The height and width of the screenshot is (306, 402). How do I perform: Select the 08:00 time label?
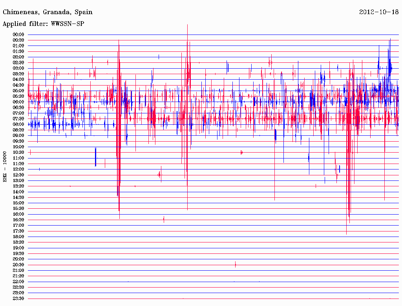click(x=18, y=124)
